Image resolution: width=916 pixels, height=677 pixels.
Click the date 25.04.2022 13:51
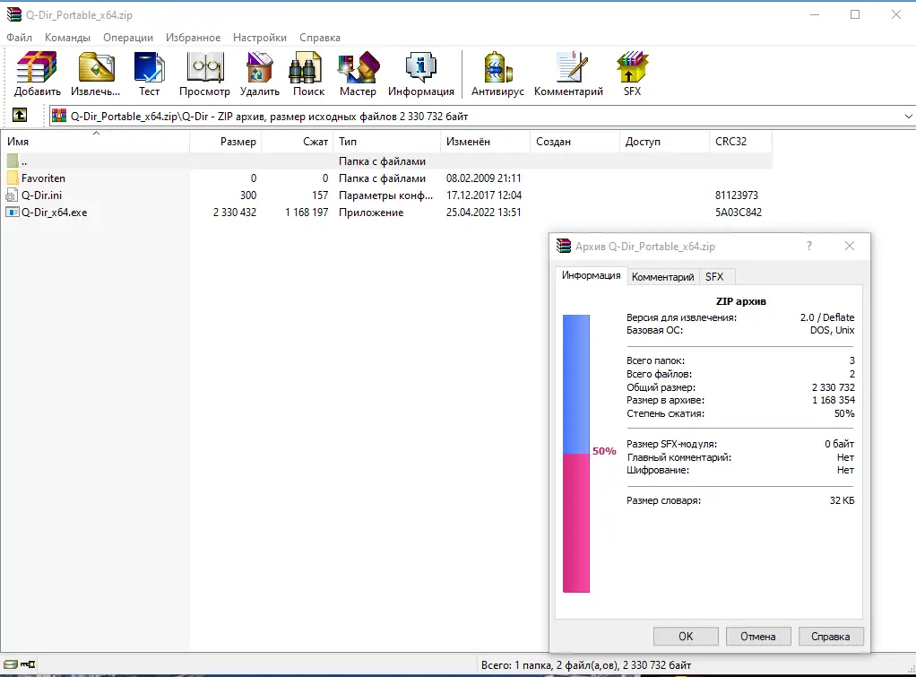(484, 213)
